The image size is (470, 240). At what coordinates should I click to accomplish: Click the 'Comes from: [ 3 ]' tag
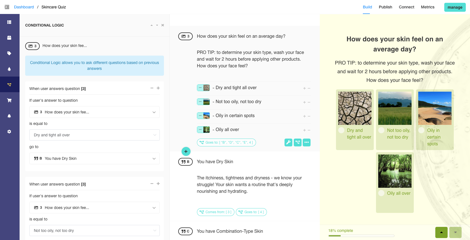[216, 212]
